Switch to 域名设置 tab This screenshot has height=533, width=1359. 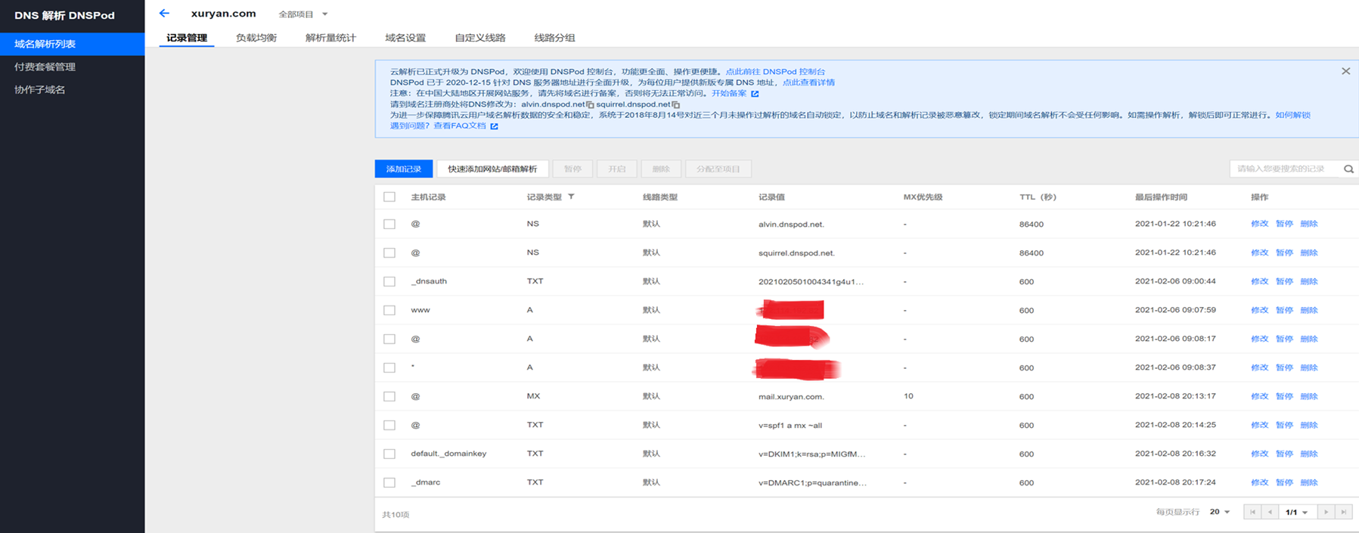pyautogui.click(x=405, y=37)
